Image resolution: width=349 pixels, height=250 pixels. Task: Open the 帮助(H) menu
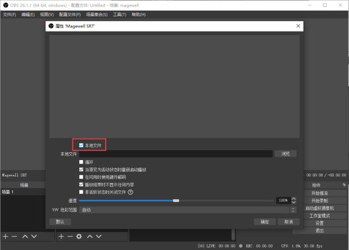(x=139, y=15)
